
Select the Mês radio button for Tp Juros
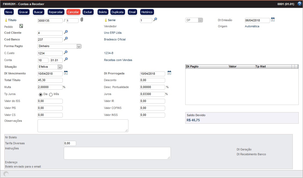[51, 94]
